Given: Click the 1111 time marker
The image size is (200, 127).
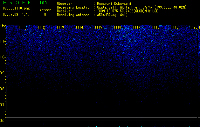Looking at the screenshot, I should pos(22,27).
